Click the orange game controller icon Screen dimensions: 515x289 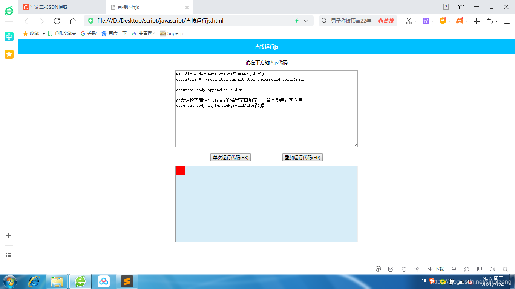point(460,21)
